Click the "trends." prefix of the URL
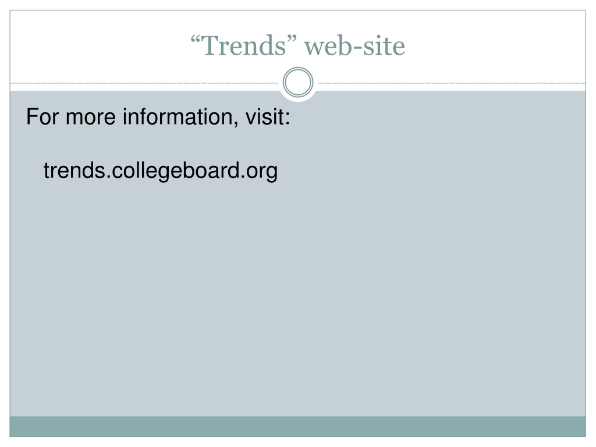This screenshot has height=447, width=596. [x=77, y=171]
